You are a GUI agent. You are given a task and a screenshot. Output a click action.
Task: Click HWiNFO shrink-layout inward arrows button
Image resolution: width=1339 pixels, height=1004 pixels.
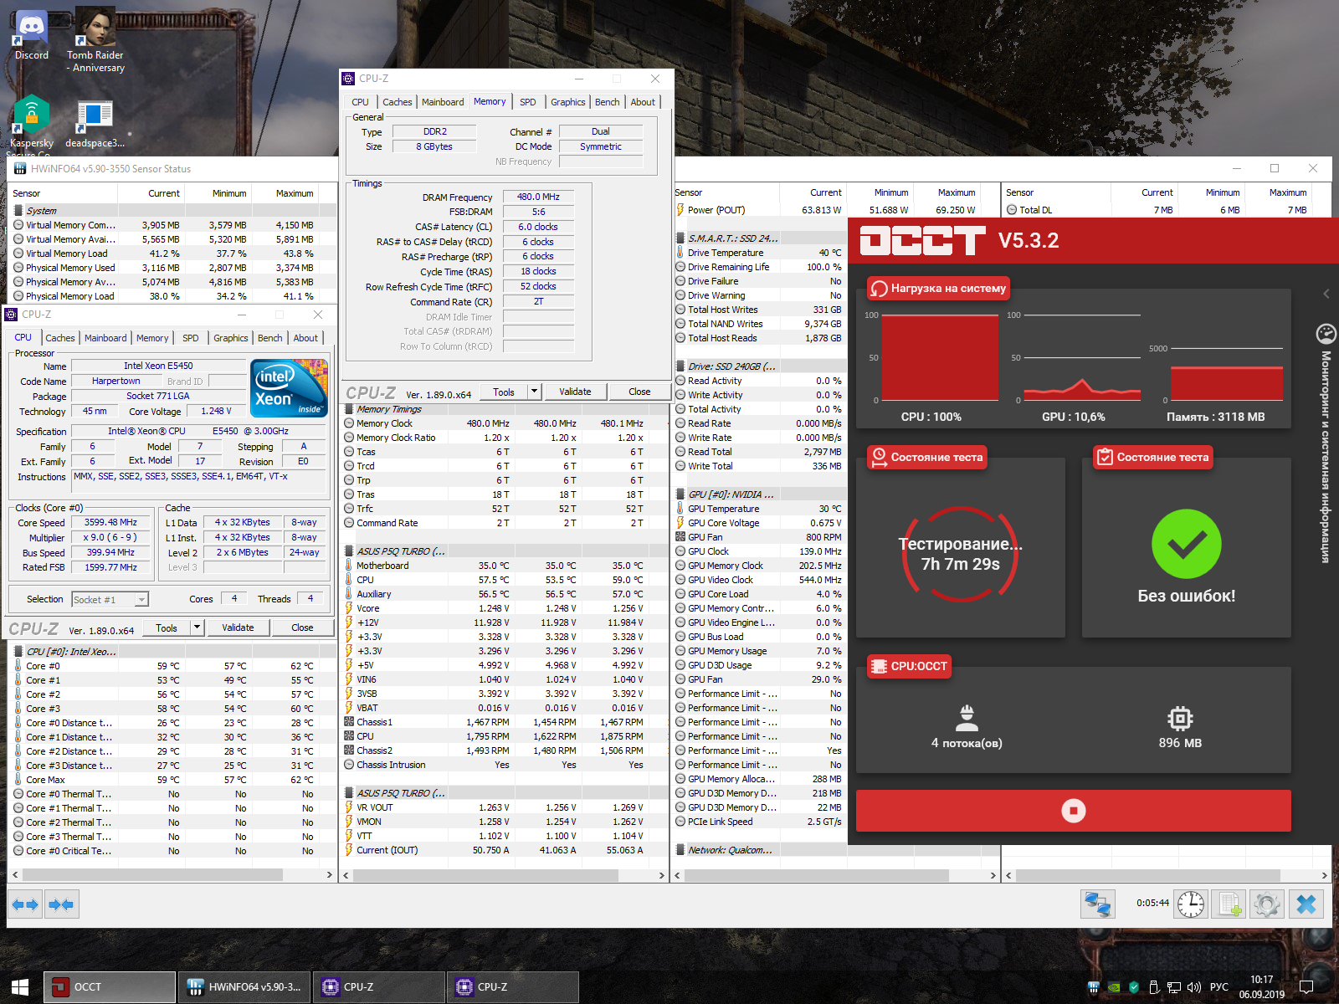[x=61, y=904]
